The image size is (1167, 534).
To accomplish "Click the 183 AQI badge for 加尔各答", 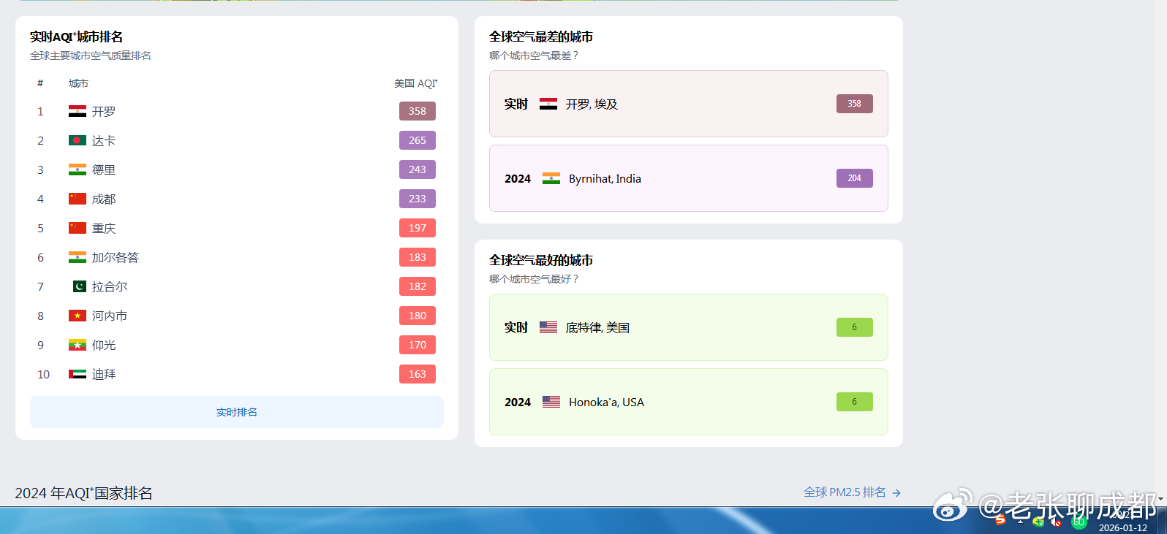I will click(x=418, y=257).
